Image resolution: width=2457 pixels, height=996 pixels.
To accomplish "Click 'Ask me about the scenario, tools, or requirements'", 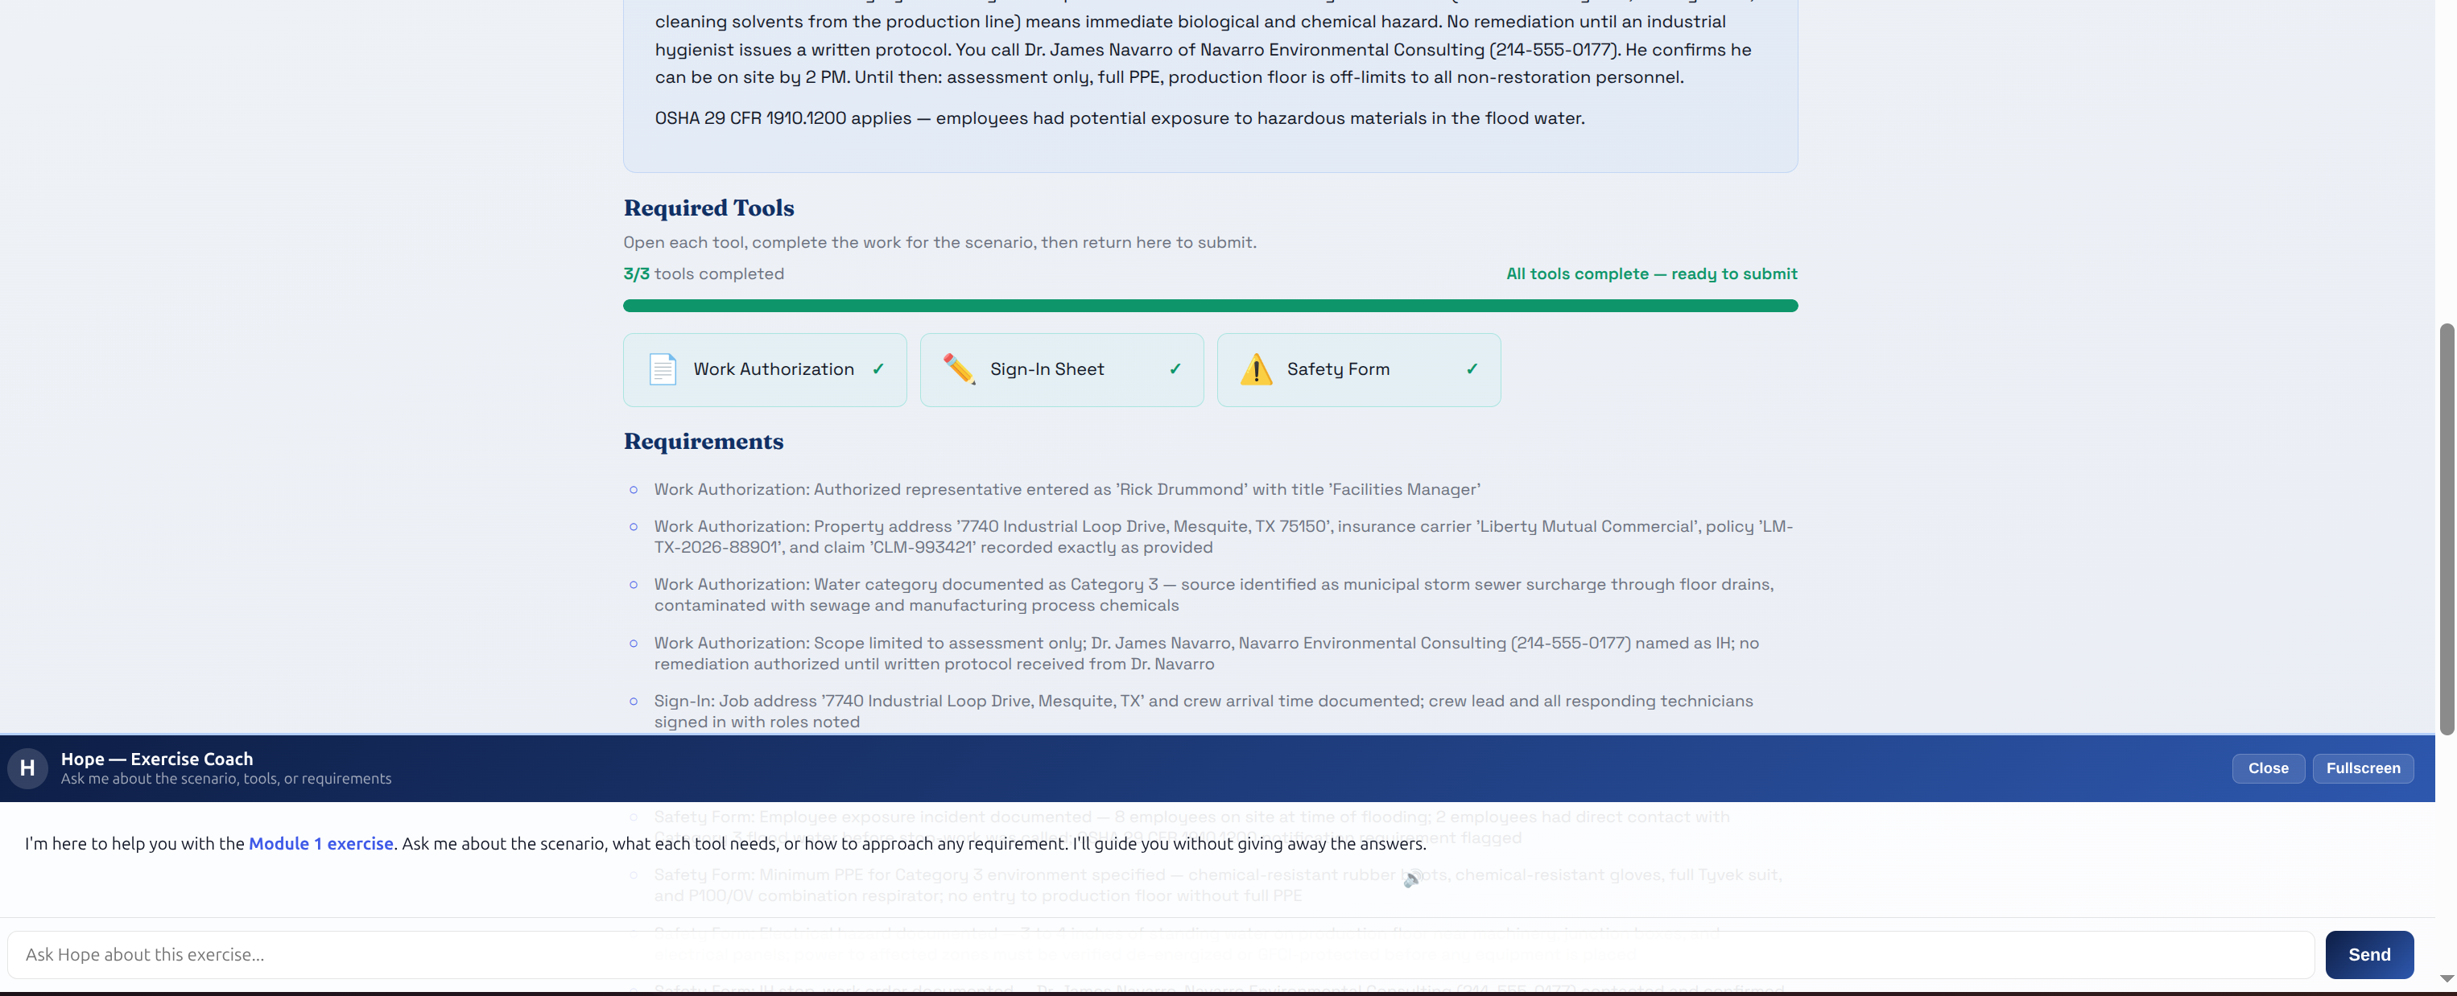I will click(226, 779).
